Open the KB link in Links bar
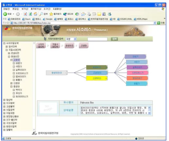The height and width of the screenshot is (141, 169). 113,19
